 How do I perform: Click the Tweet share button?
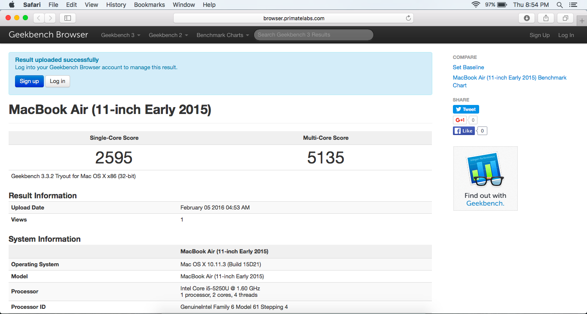[x=466, y=109]
